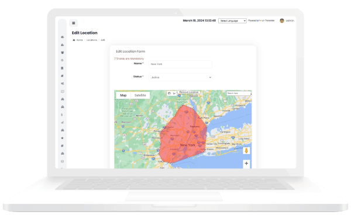This screenshot has height=222, width=351.
Task: Click the map Search here box
Action: pos(239,93)
